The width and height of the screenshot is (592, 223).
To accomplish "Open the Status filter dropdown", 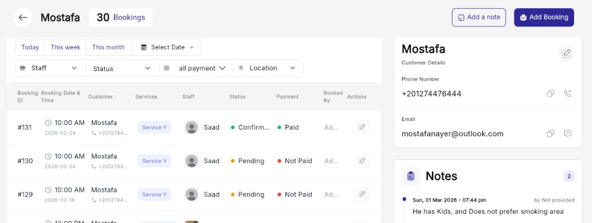I will 121,69.
